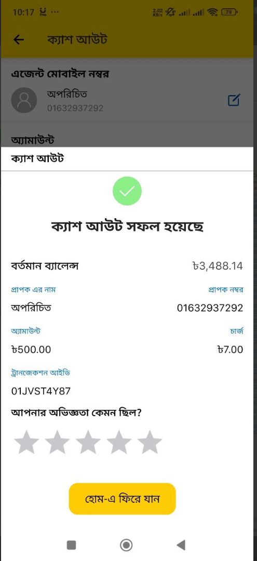Tap the back arrow in the header
The image size is (257, 561).
pos(19,39)
